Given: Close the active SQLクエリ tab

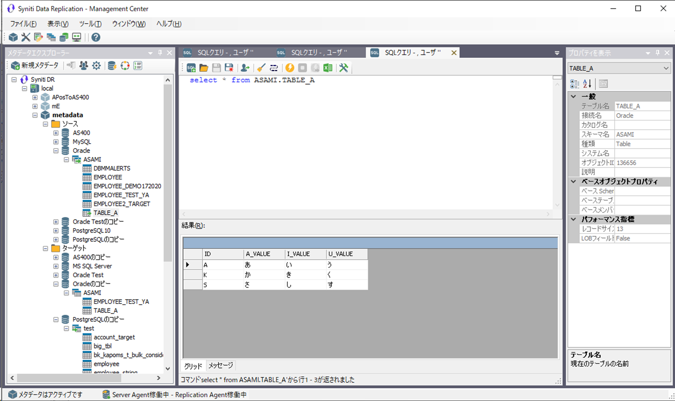Looking at the screenshot, I should (454, 53).
